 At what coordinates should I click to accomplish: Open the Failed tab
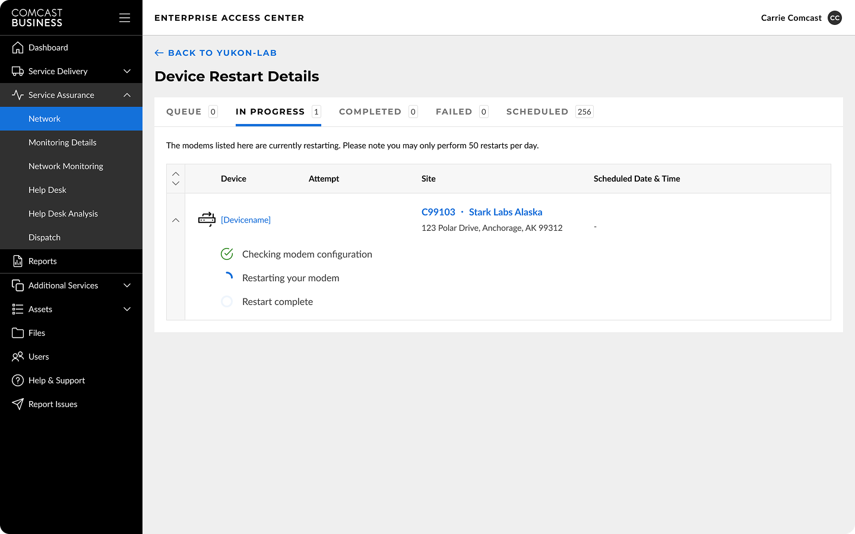pos(462,112)
